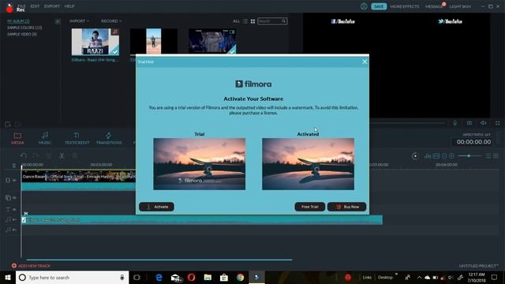Open the audio mixer icon
This screenshot has height=284, width=505.
tap(428, 156)
